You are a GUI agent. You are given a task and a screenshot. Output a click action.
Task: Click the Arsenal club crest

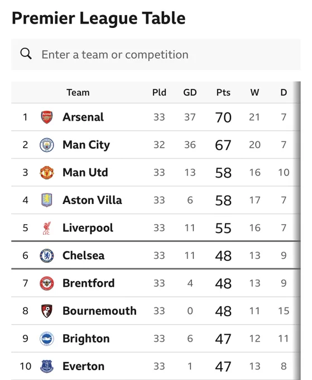click(x=47, y=117)
